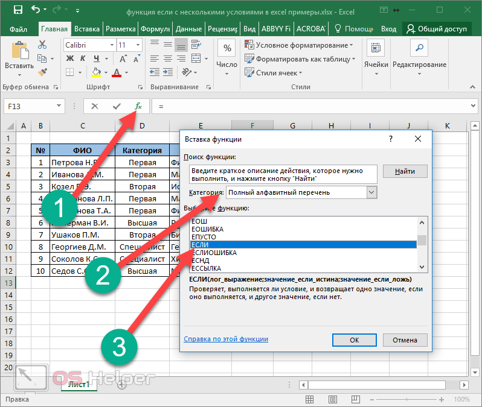Align cell text right
Image resolution: width=482 pixels, height=407 pixels.
(x=181, y=58)
